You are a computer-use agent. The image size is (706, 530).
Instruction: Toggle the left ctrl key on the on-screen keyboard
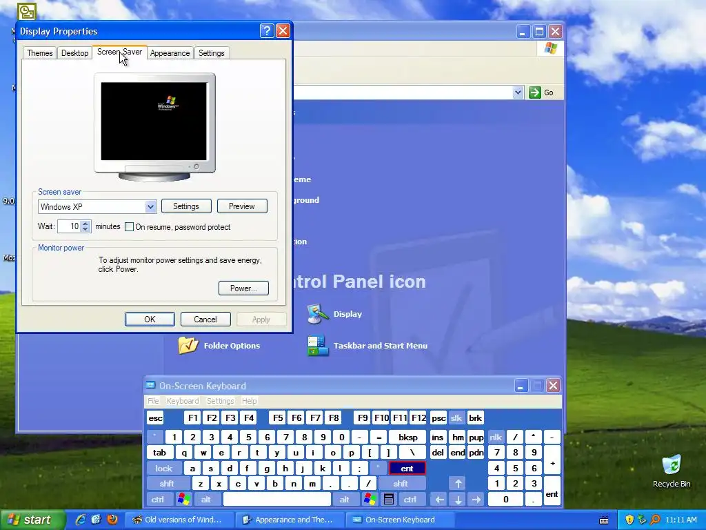158,500
